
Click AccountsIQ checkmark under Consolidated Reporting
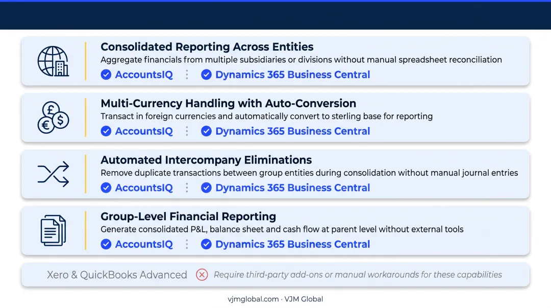(106, 75)
